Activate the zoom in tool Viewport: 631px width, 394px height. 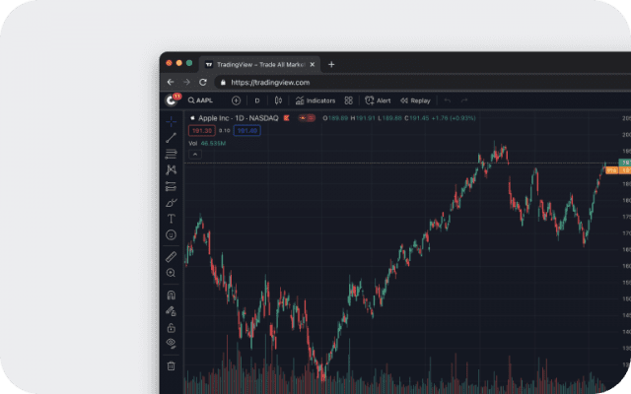(x=171, y=273)
